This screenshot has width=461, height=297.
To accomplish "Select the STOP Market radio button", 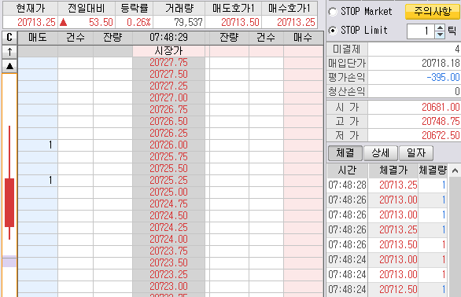I will click(333, 12).
